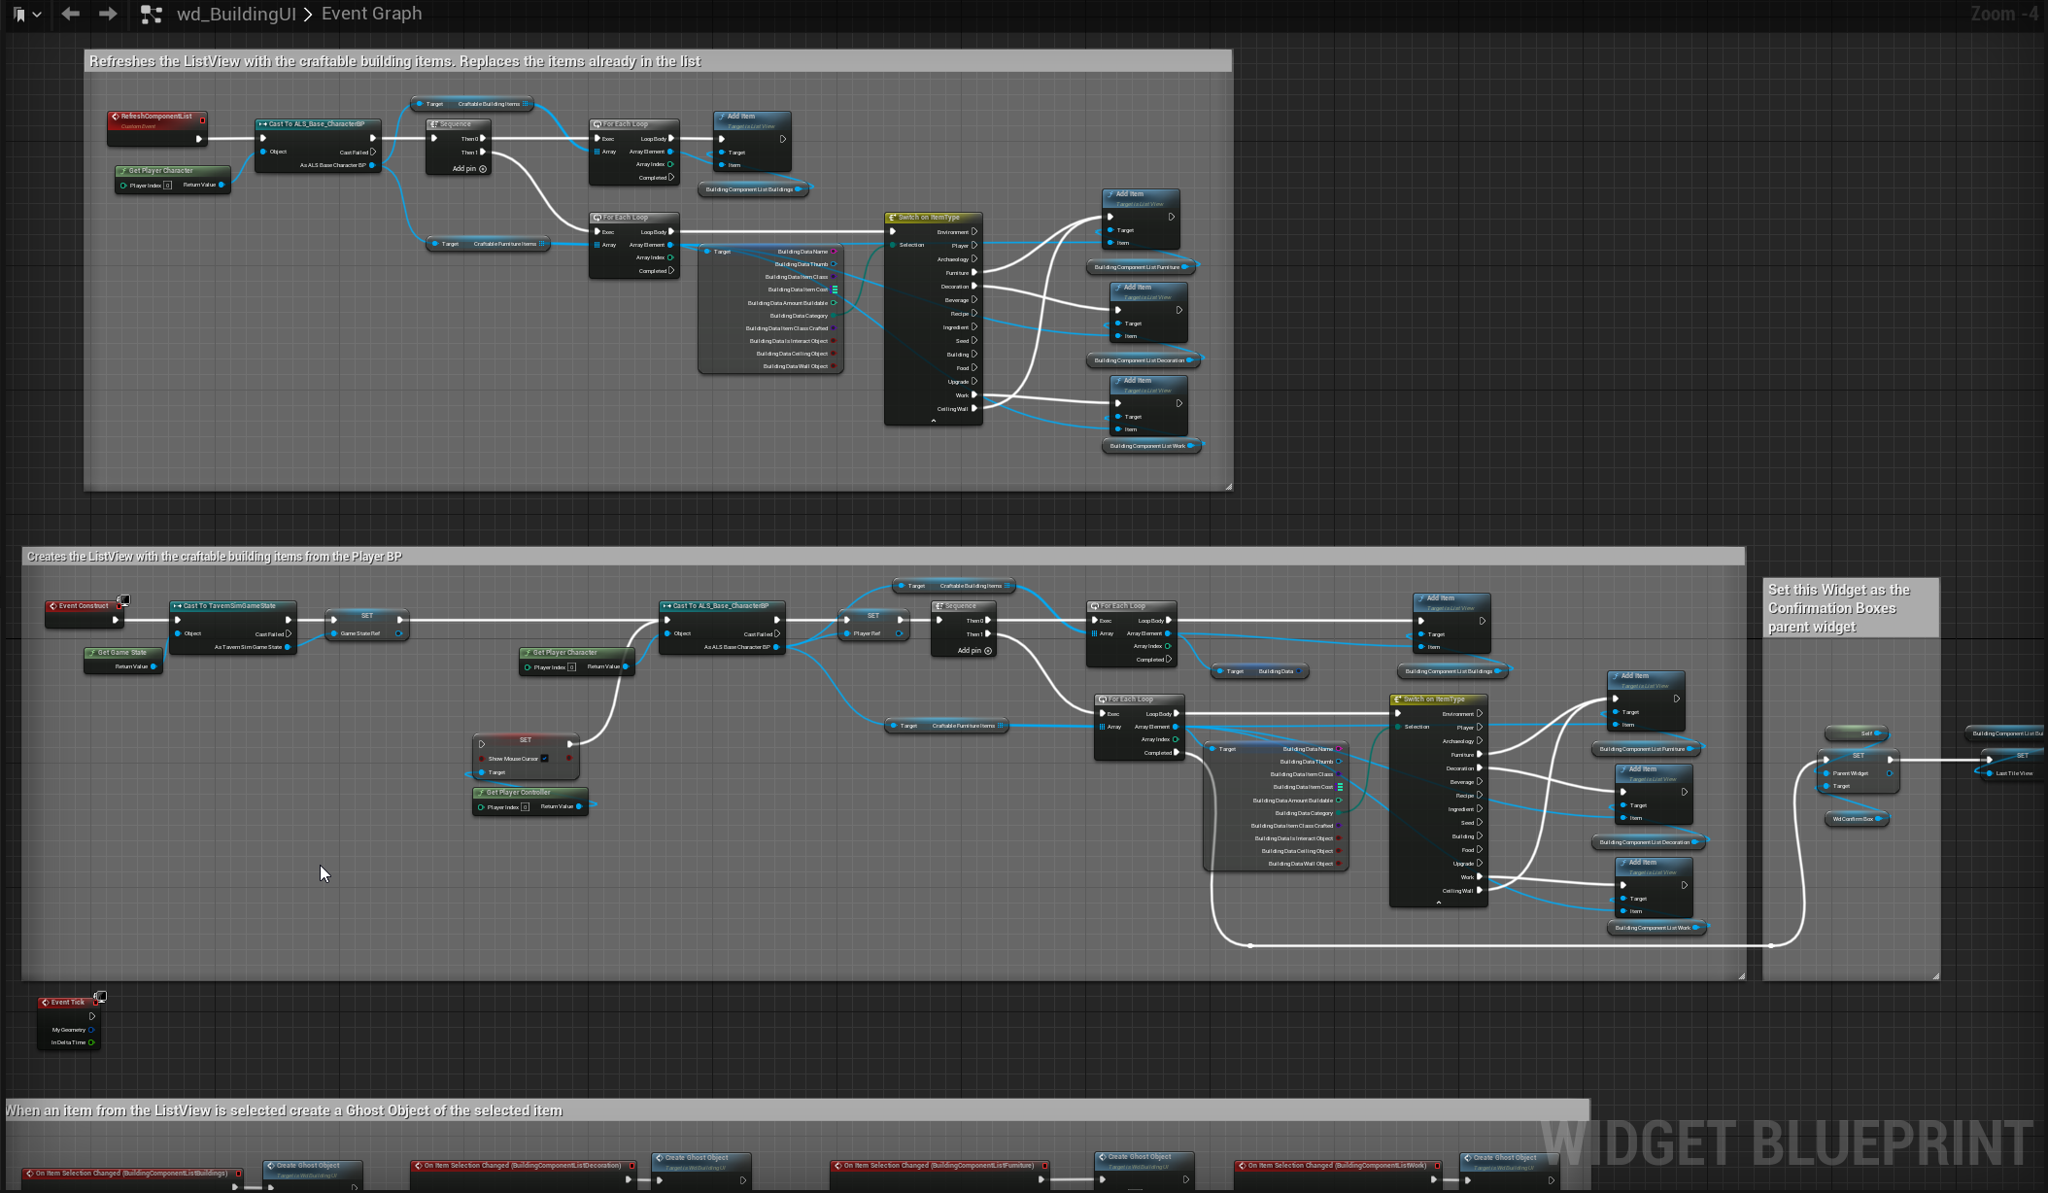2048x1193 pixels.
Task: Click the Get Game State node header
Action: 122,653
